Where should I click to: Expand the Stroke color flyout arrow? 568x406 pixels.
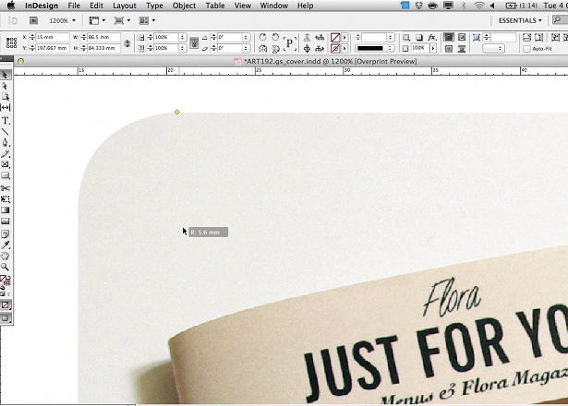pyautogui.click(x=344, y=49)
